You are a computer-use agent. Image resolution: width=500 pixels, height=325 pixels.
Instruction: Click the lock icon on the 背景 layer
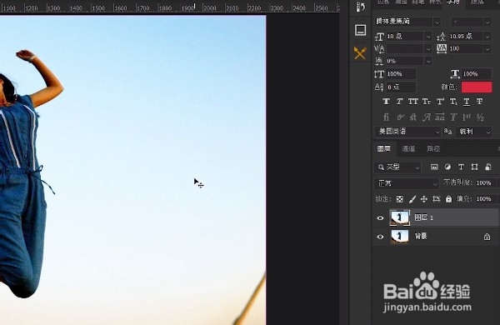[x=487, y=237]
